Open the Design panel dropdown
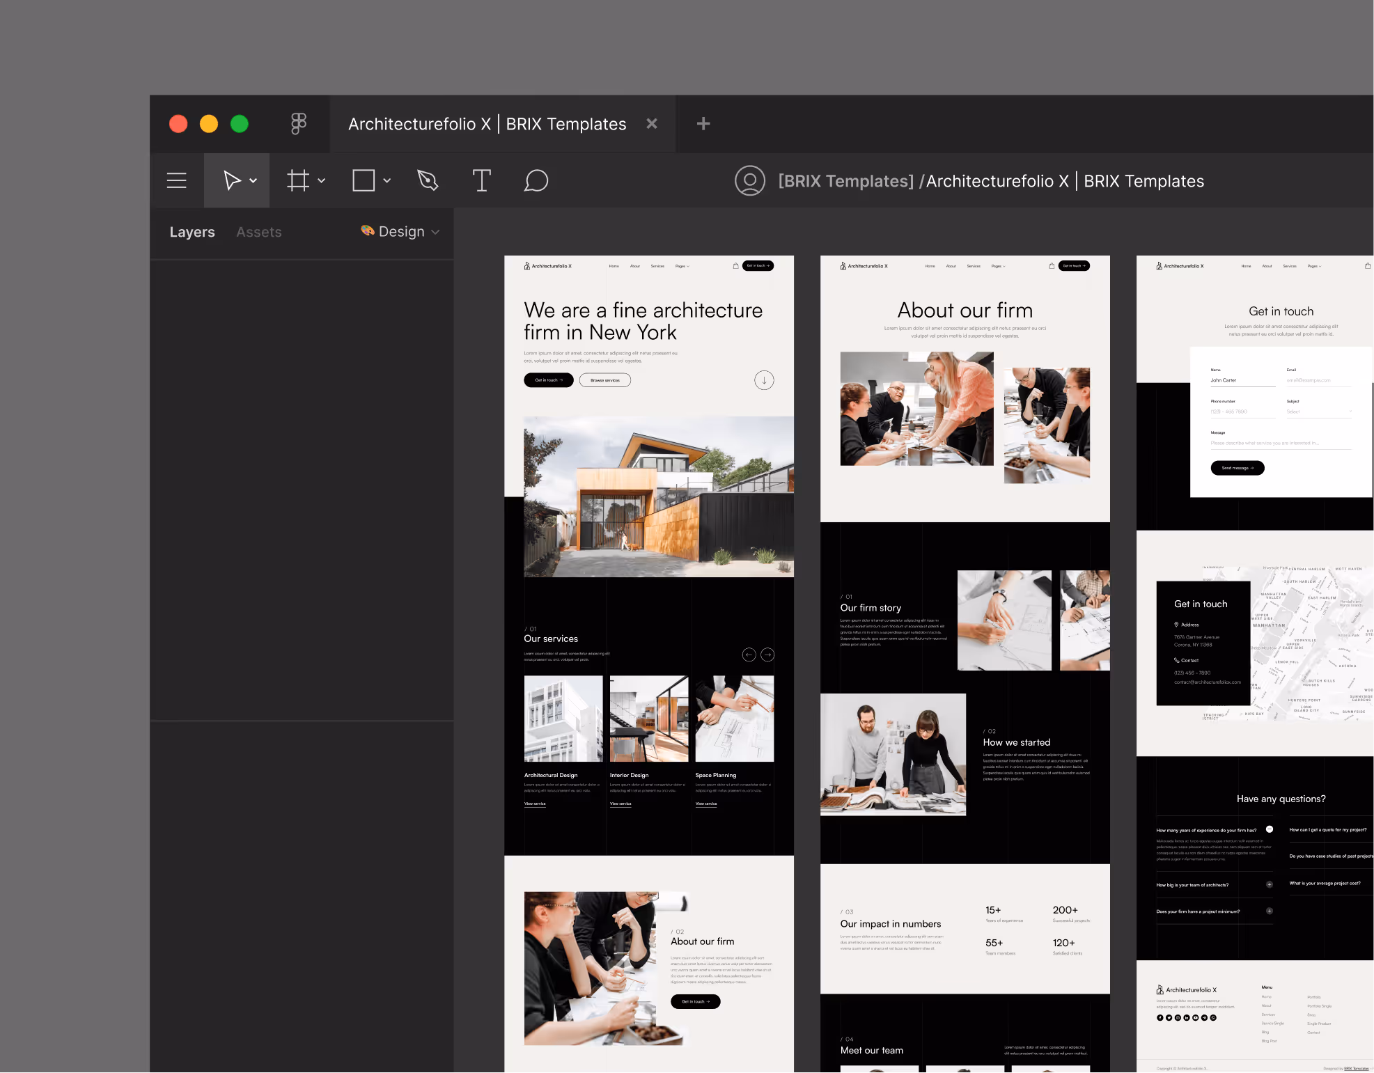This screenshot has height=1073, width=1374. [x=436, y=231]
